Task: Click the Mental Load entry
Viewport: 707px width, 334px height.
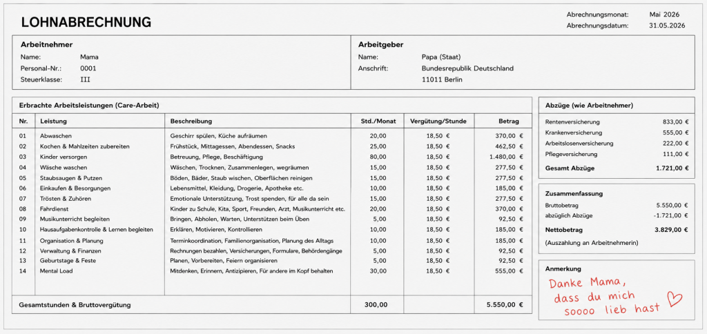Action: point(57,271)
